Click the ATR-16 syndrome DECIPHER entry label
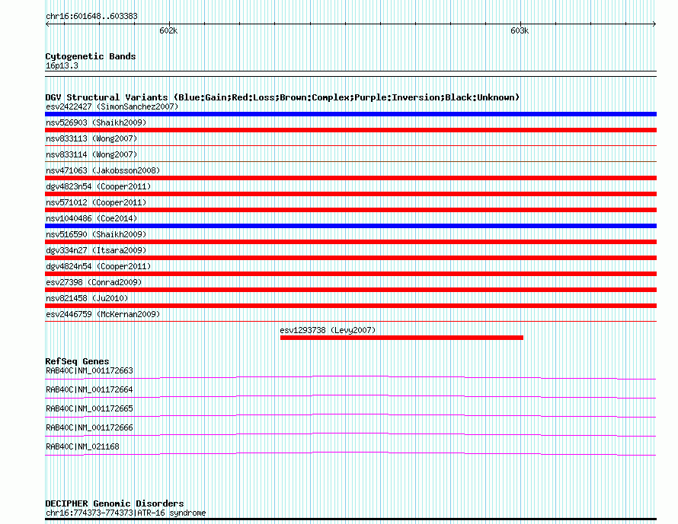This screenshot has height=524, width=678. click(126, 513)
